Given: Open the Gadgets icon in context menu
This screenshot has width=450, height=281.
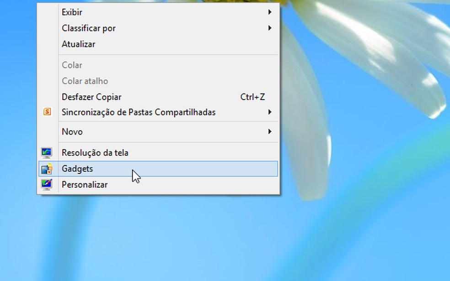Looking at the screenshot, I should coord(47,169).
